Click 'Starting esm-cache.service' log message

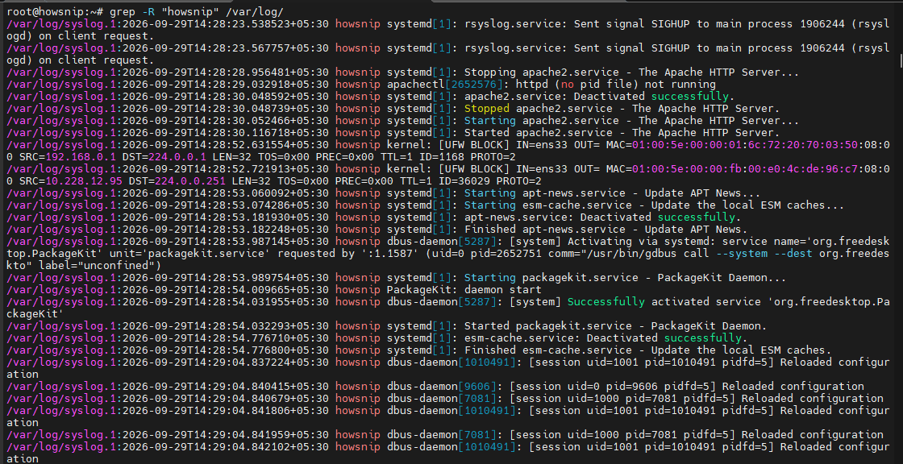[654, 205]
